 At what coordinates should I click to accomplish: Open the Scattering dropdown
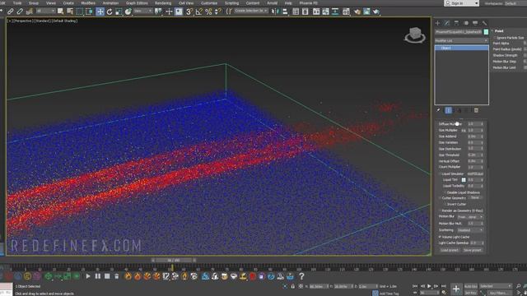[470, 230]
